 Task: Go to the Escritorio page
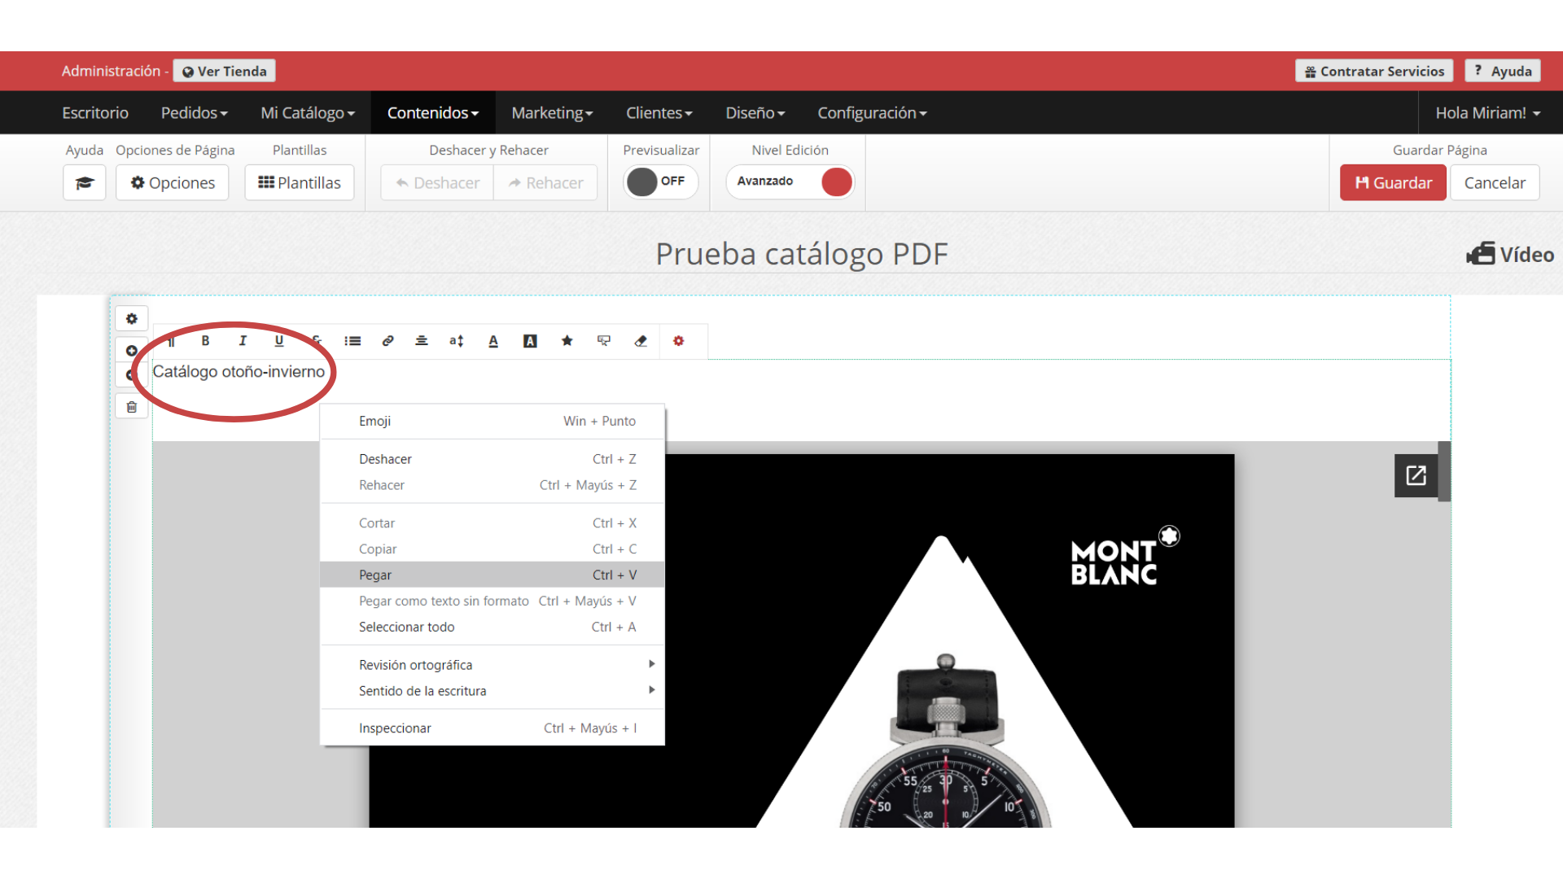point(95,113)
